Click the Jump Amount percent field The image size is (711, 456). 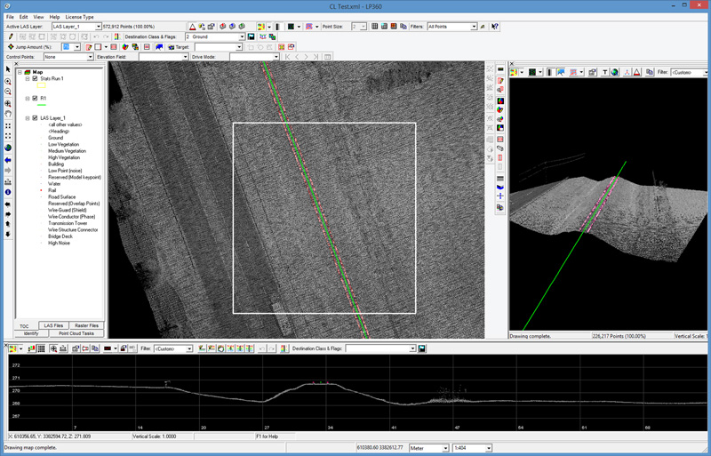68,47
